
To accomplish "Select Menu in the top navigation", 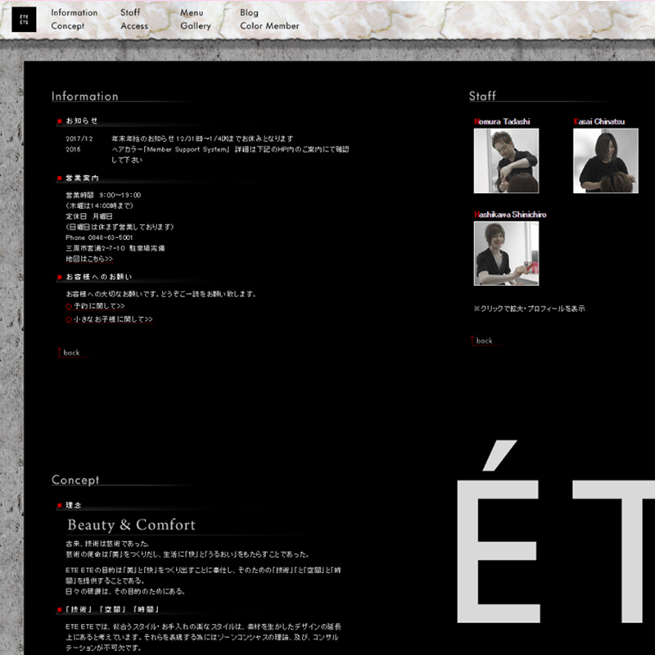I will [192, 13].
